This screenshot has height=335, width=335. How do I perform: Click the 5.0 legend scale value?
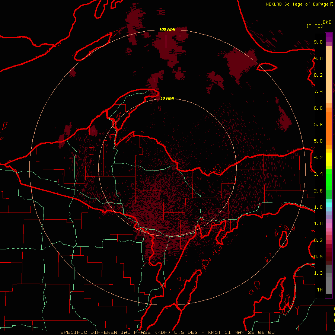pos(318,141)
